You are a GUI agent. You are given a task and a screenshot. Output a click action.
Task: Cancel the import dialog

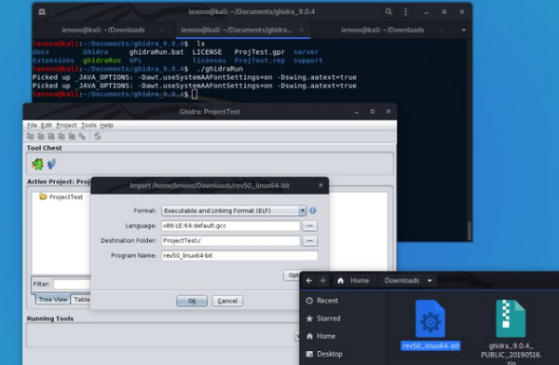pos(227,301)
